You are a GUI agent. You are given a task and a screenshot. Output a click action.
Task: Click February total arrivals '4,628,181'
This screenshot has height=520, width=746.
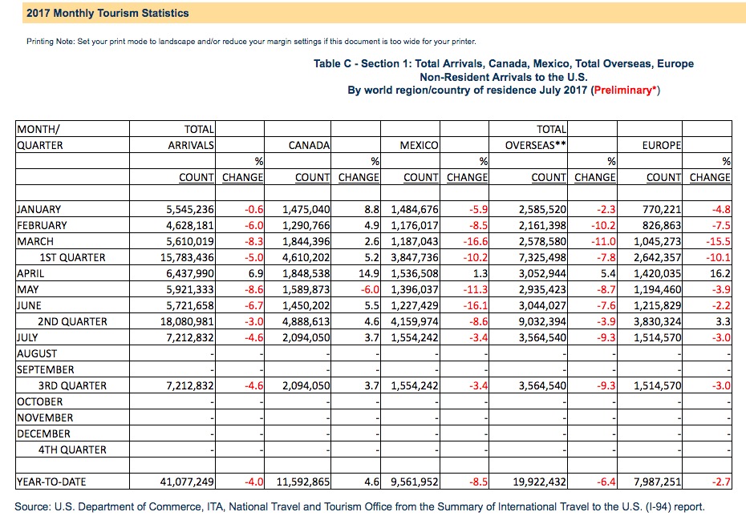click(190, 225)
